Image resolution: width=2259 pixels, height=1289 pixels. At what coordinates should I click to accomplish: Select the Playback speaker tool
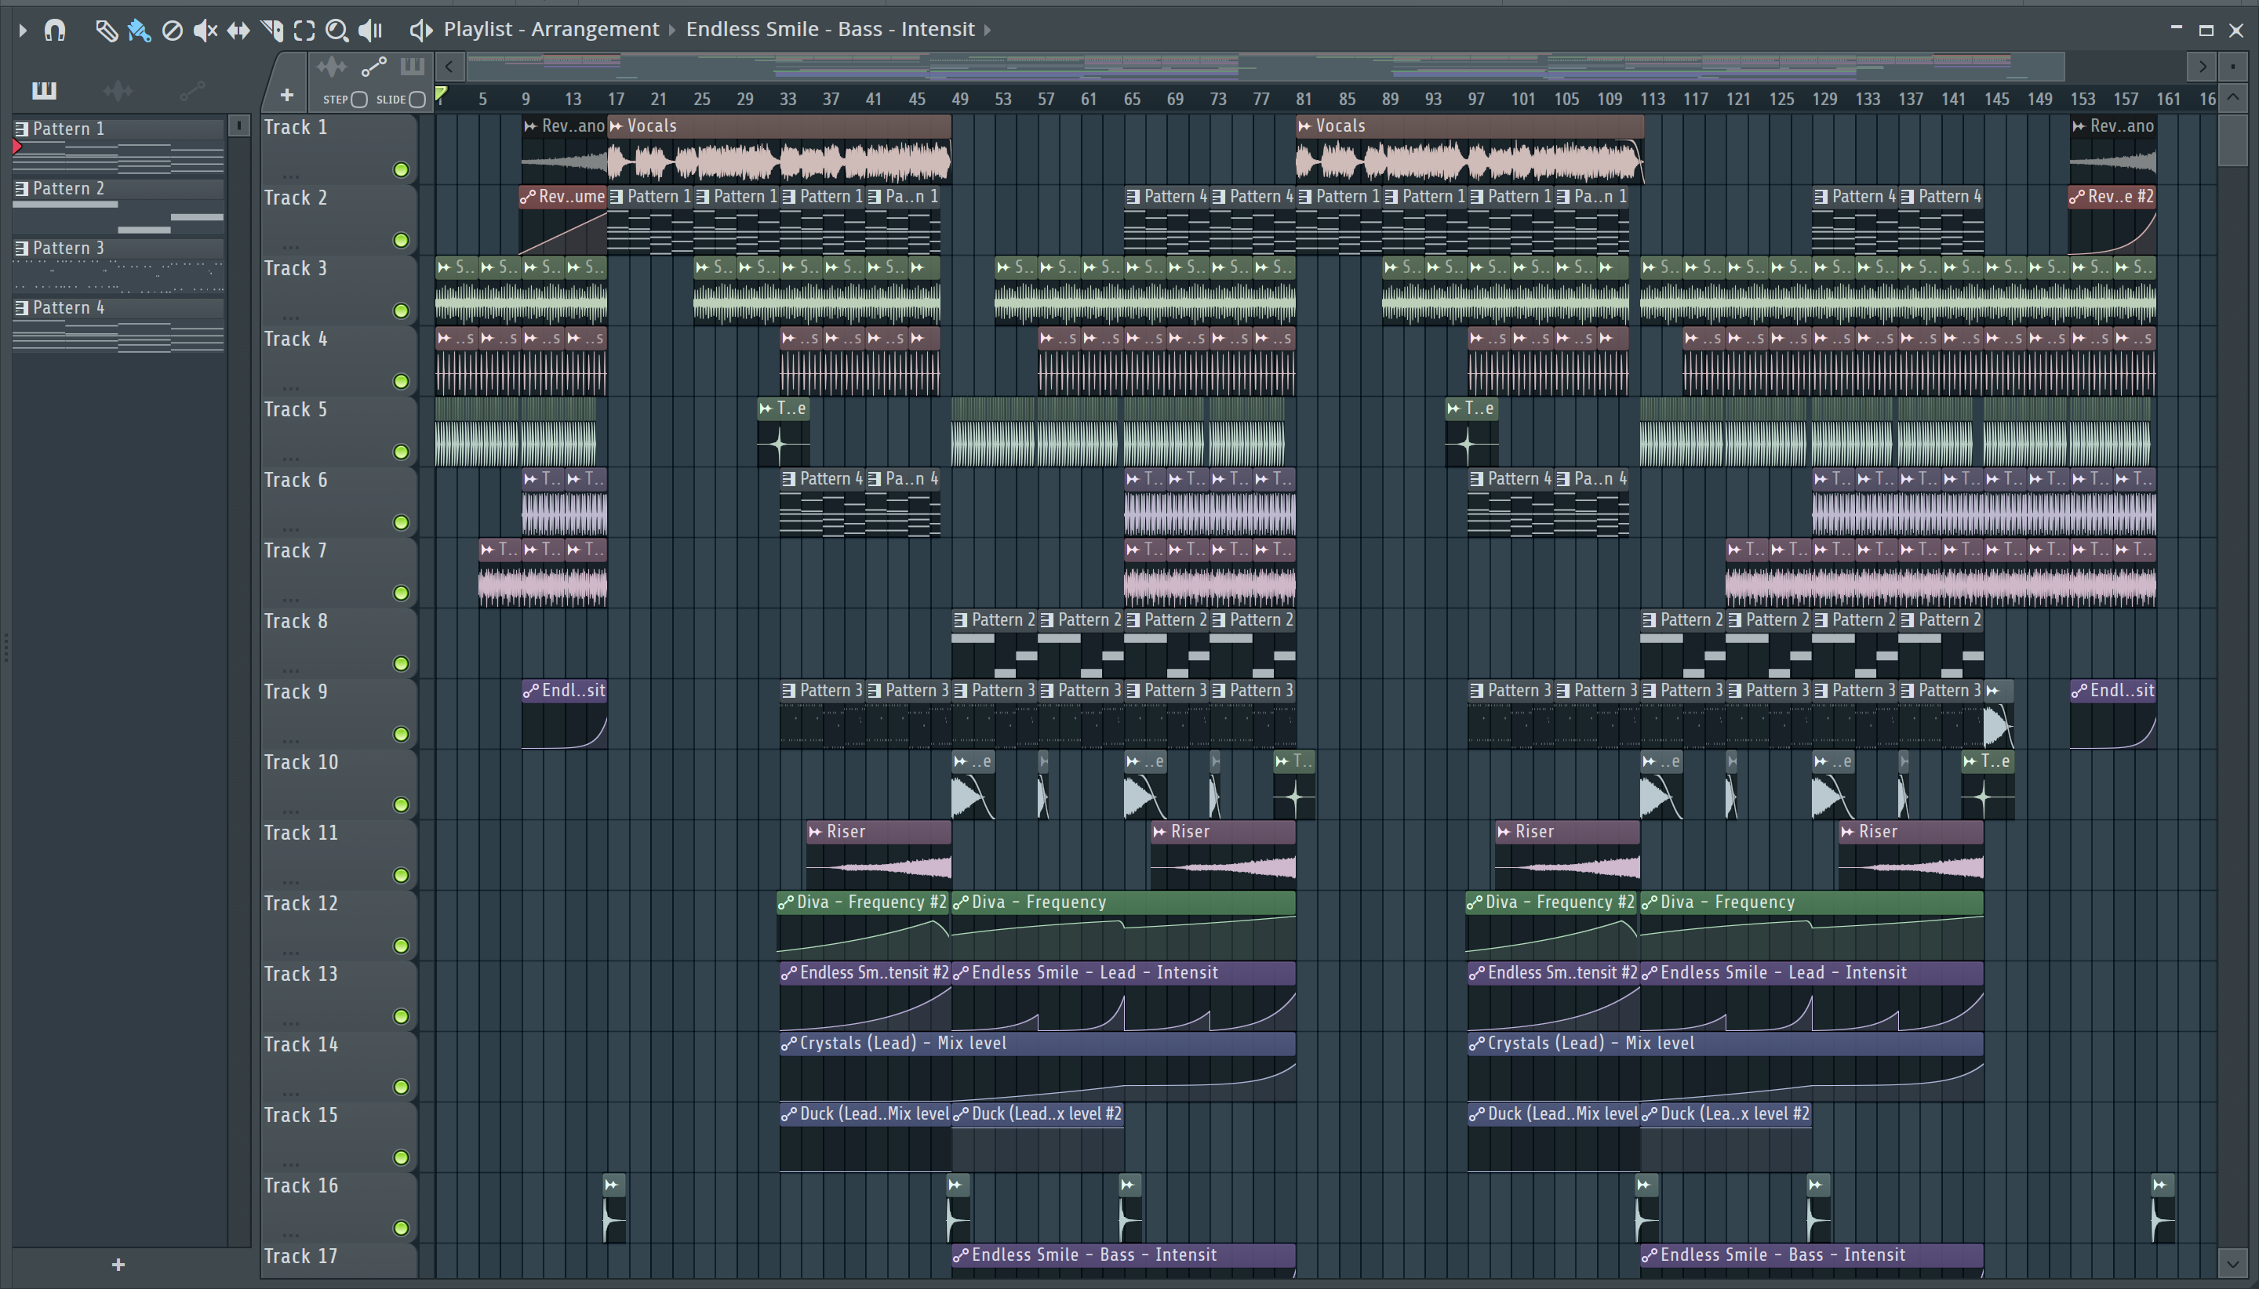coord(370,30)
